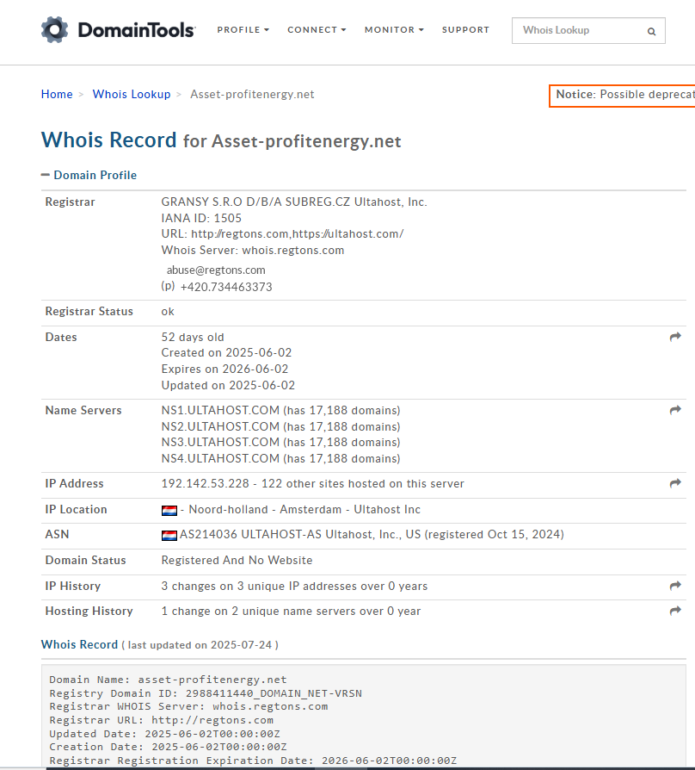Click the Updated on 2025-06-02 line
The width and height of the screenshot is (695, 770).
[228, 386]
